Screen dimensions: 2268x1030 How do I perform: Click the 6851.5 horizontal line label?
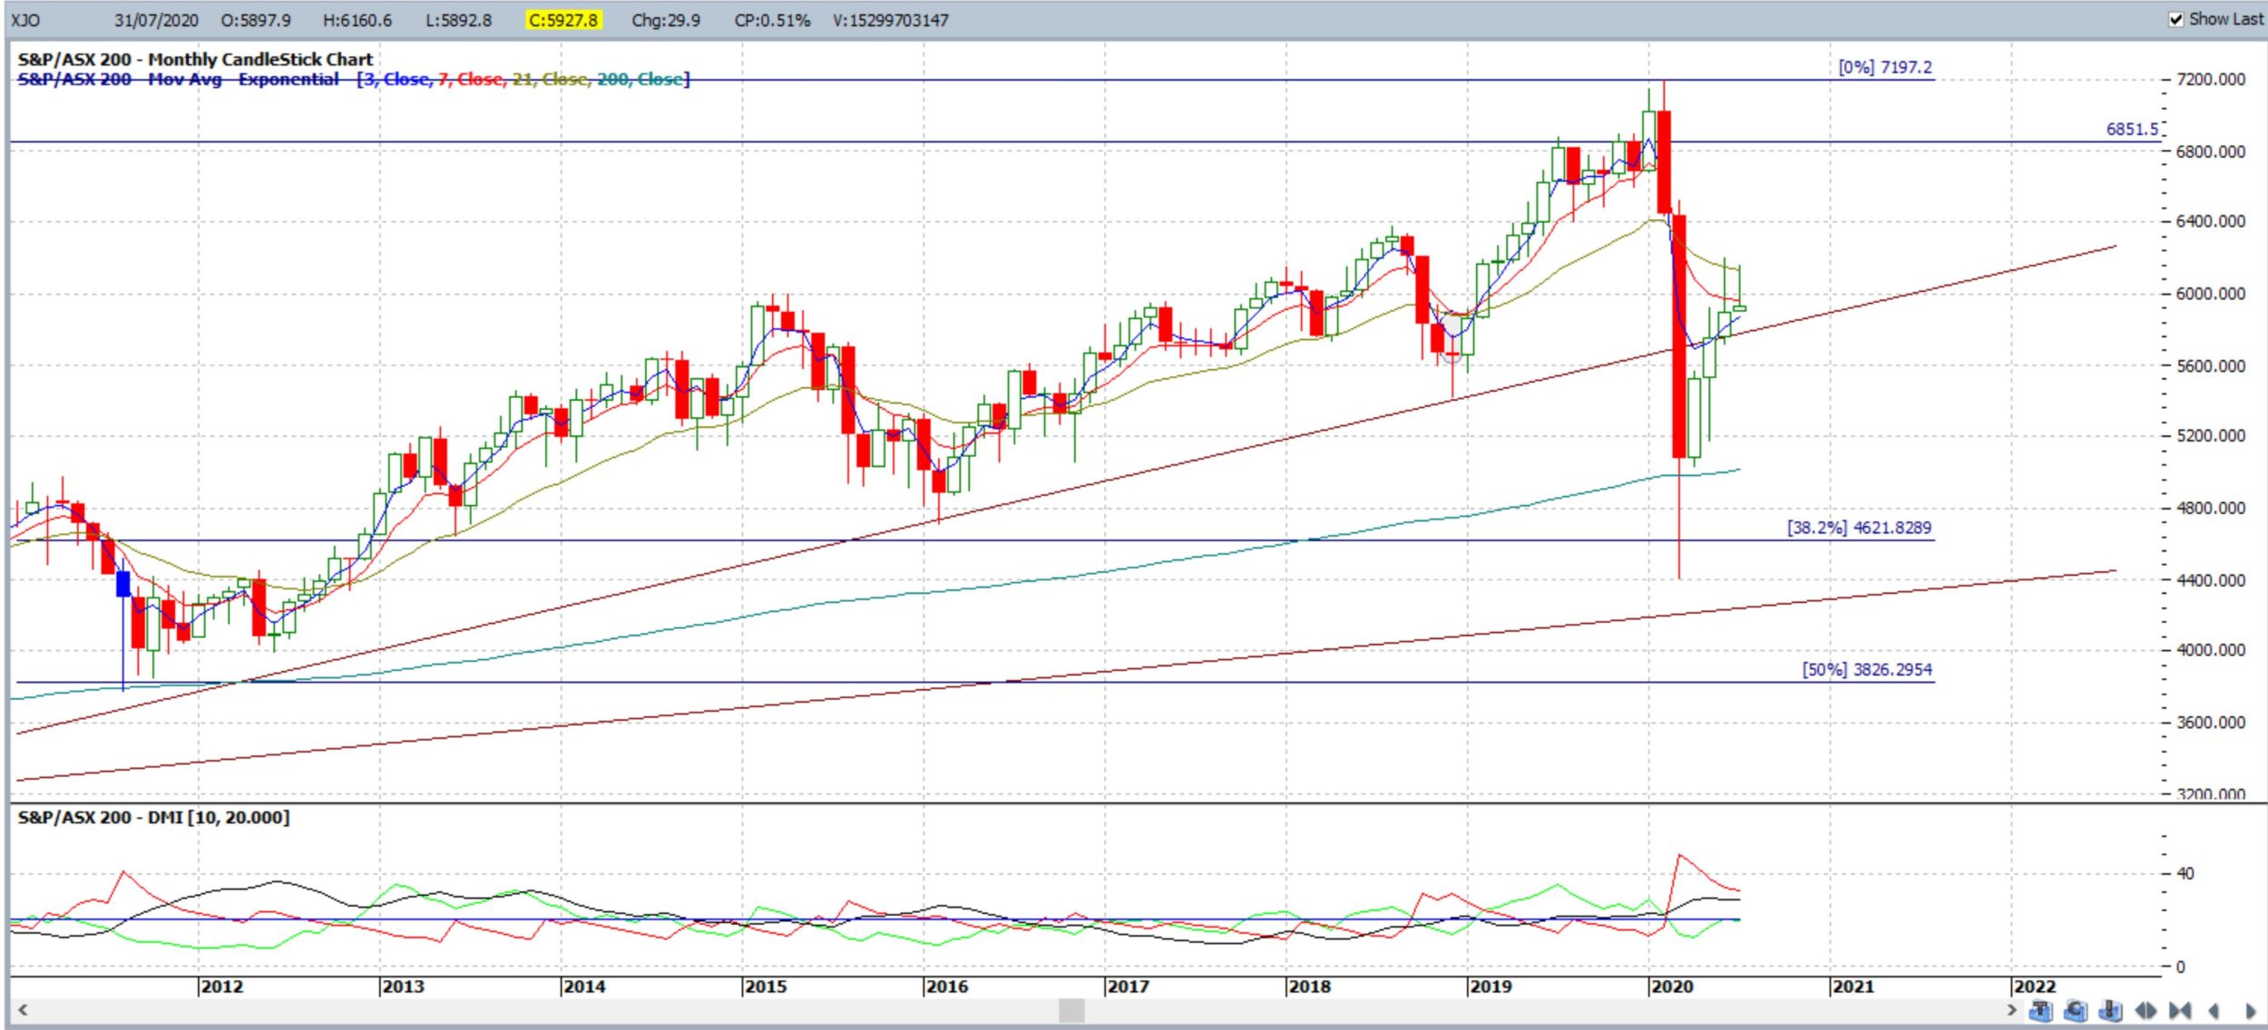pyautogui.click(x=2132, y=129)
